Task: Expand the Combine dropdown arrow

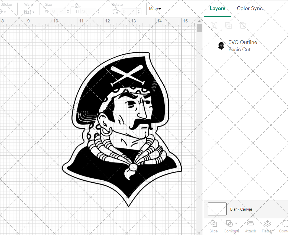Action: (236, 223)
